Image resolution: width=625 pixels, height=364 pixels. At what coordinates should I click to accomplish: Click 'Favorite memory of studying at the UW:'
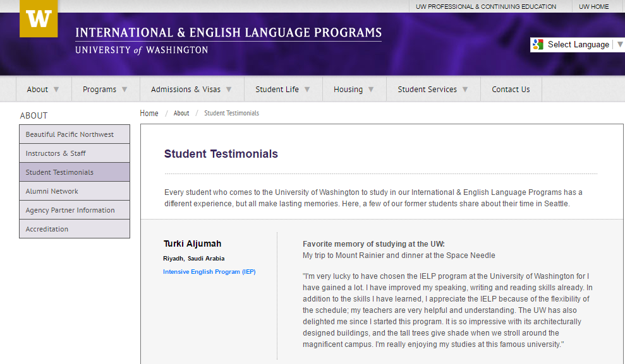point(373,244)
